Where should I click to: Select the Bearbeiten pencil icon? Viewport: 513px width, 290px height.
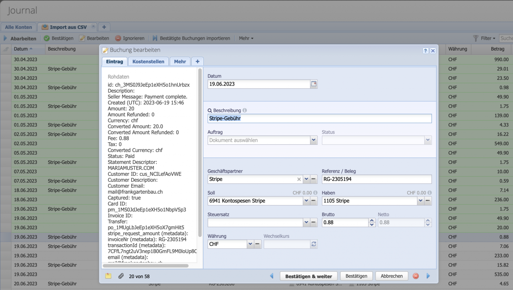click(82, 38)
